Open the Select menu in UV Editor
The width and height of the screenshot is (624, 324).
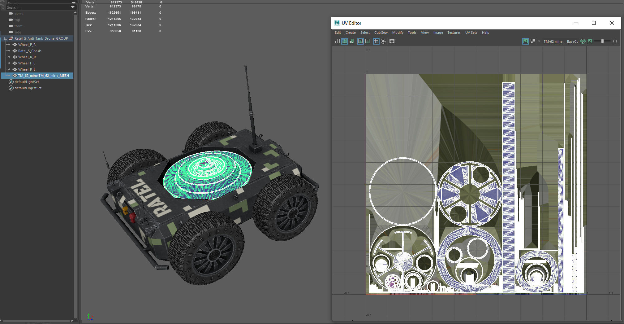(365, 33)
